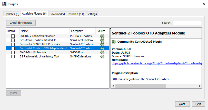Viewport: 208px width, 110px height.
Task: Go to the Settings tab
Action: (x=92, y=14)
